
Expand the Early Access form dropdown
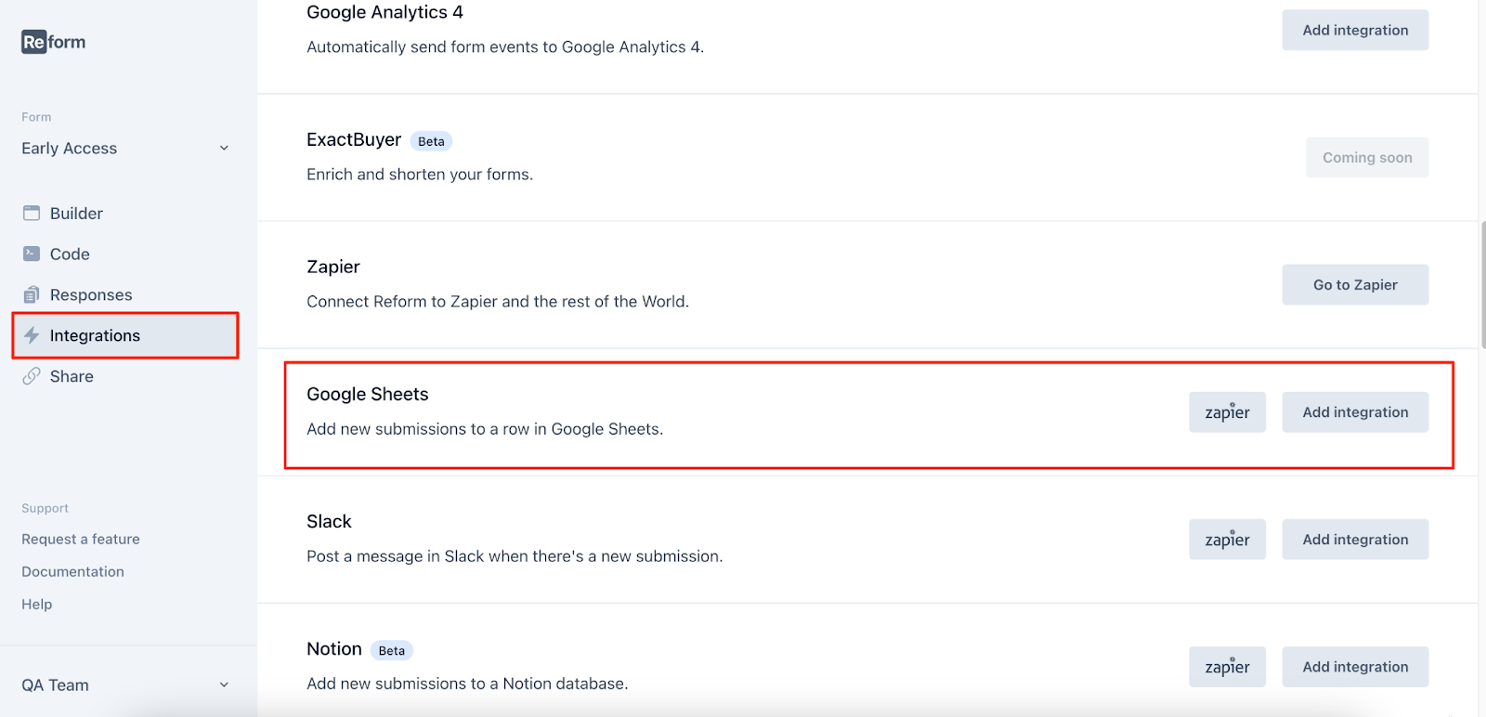[x=125, y=148]
